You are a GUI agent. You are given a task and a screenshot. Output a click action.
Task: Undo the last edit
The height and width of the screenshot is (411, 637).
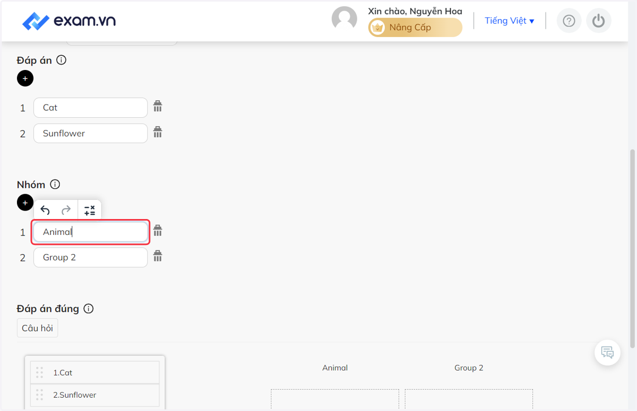45,211
